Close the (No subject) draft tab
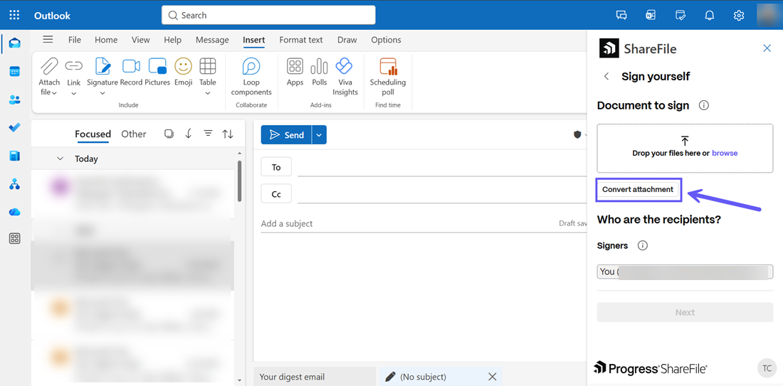This screenshot has width=783, height=386. (493, 377)
